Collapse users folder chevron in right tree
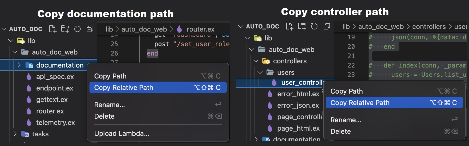Image resolution: width=469 pixels, height=146 pixels. pyautogui.click(x=260, y=72)
